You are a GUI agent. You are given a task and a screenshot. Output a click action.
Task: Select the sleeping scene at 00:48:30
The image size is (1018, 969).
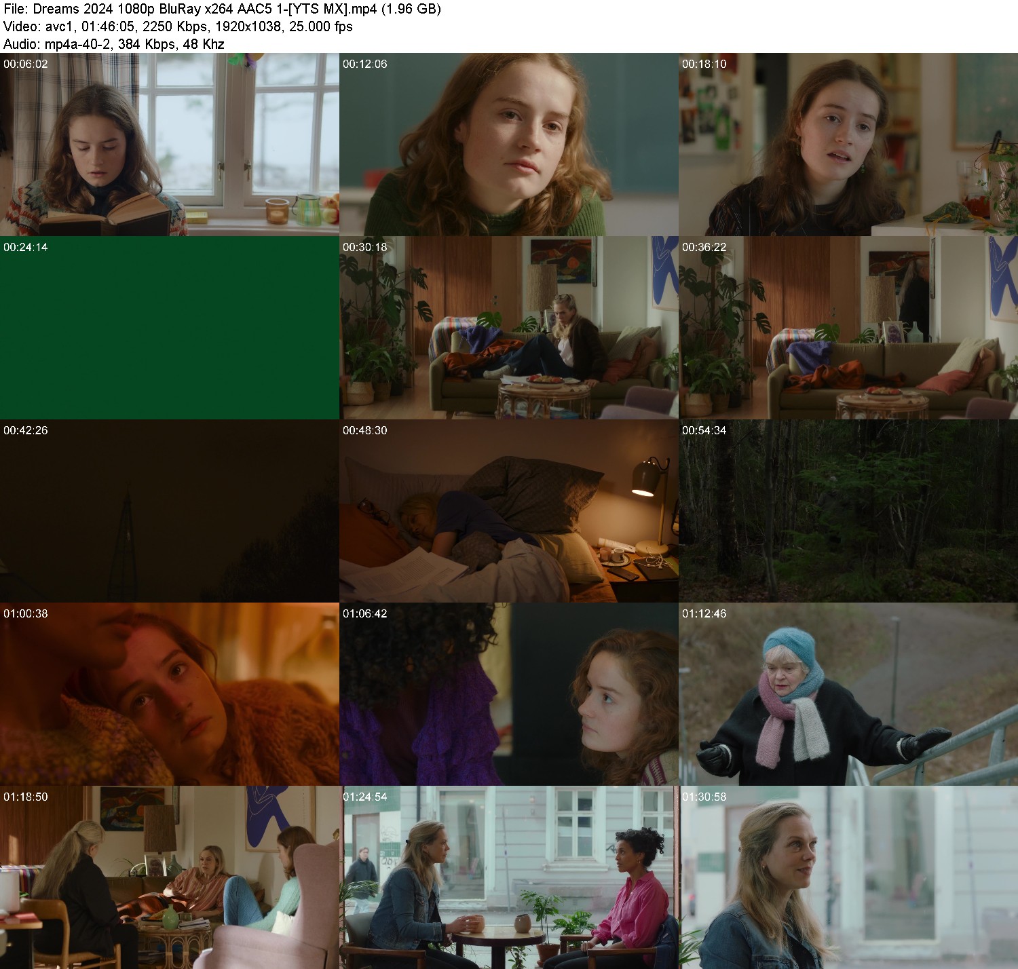pyautogui.click(x=509, y=511)
